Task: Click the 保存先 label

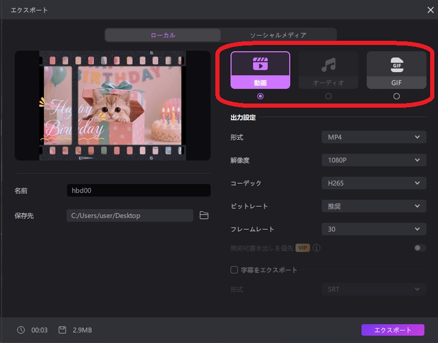Action: tap(24, 216)
